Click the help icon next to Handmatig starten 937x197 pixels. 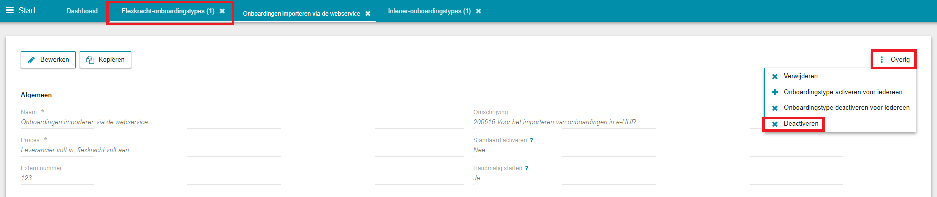527,168
